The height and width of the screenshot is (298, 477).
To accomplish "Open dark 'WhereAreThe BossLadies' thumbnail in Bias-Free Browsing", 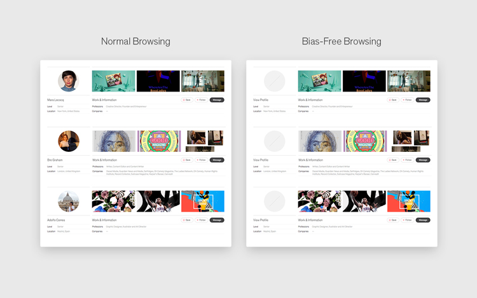I will tap(364, 81).
